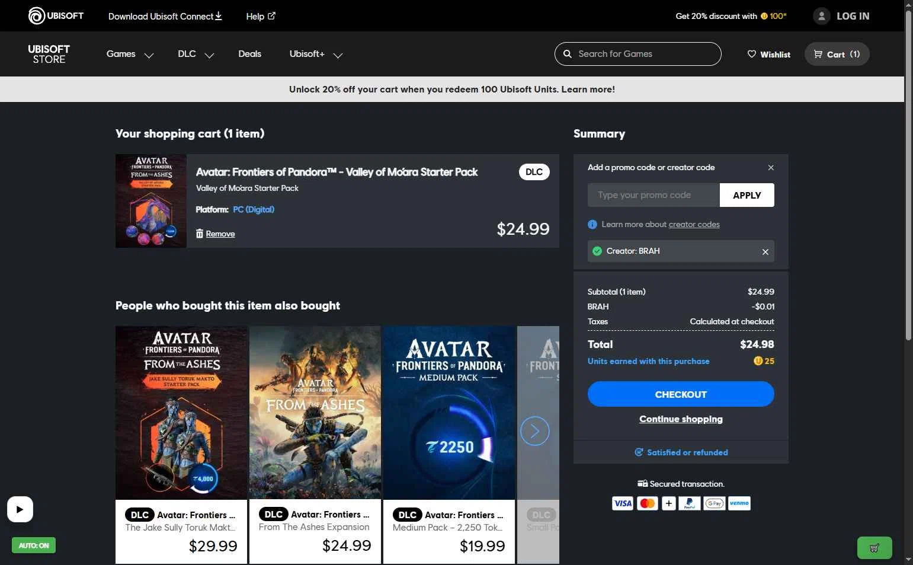Click the DLC badge on cart item
This screenshot has width=913, height=565.
(x=534, y=172)
